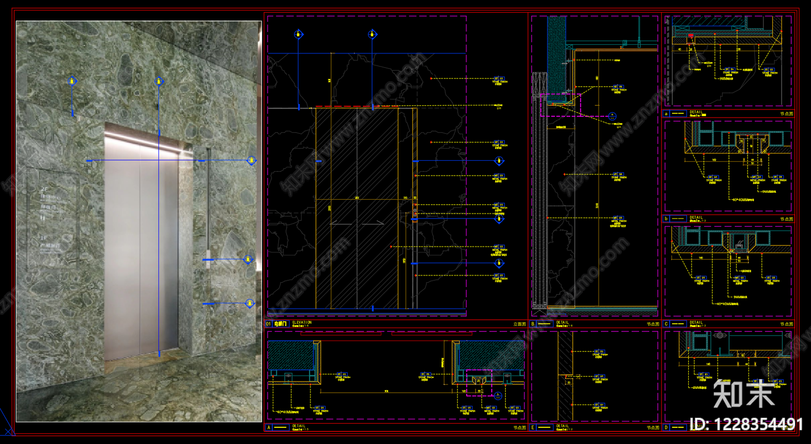Select the lowercase "a" detail tag box

click(x=666, y=114)
